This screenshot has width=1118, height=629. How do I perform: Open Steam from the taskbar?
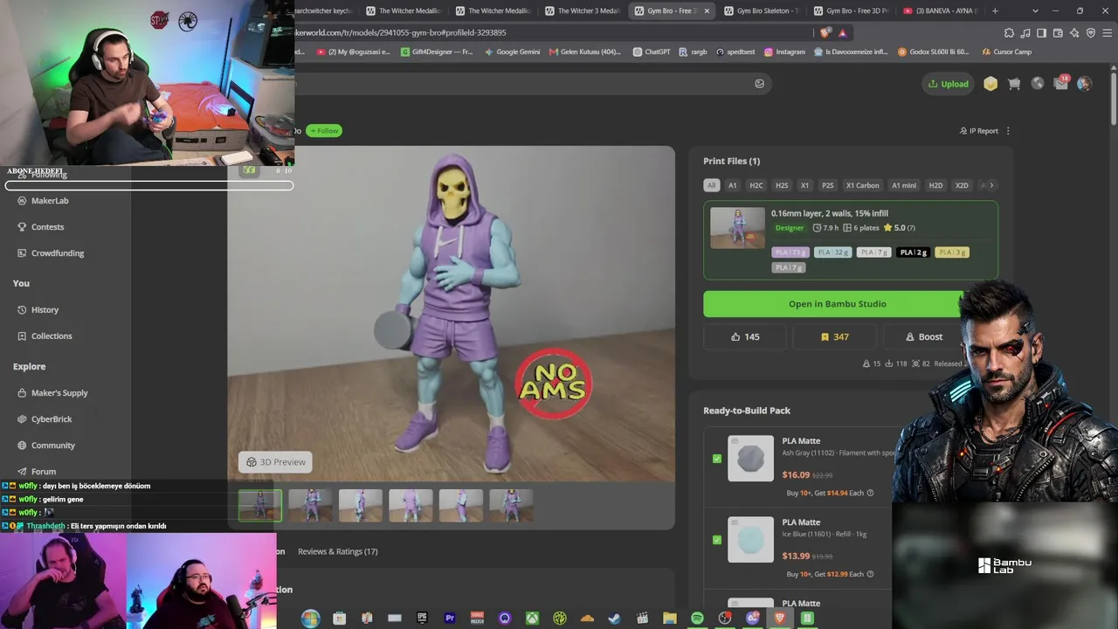pyautogui.click(x=615, y=619)
